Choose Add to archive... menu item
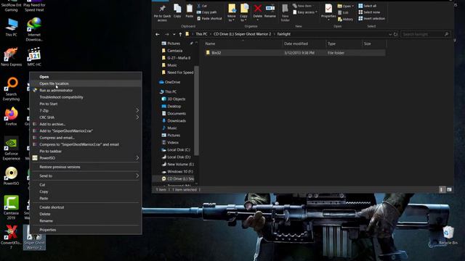 86,124
